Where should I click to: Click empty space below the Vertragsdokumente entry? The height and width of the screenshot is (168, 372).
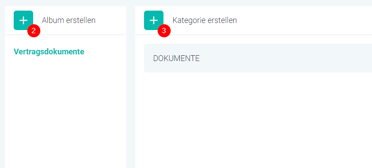pos(65,111)
